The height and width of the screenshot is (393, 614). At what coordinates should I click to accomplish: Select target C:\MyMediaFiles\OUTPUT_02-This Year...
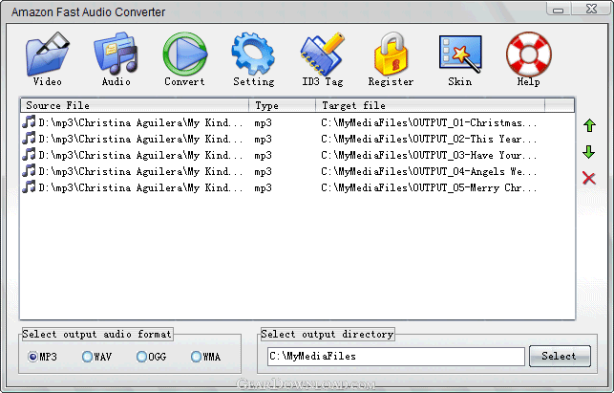tap(429, 139)
